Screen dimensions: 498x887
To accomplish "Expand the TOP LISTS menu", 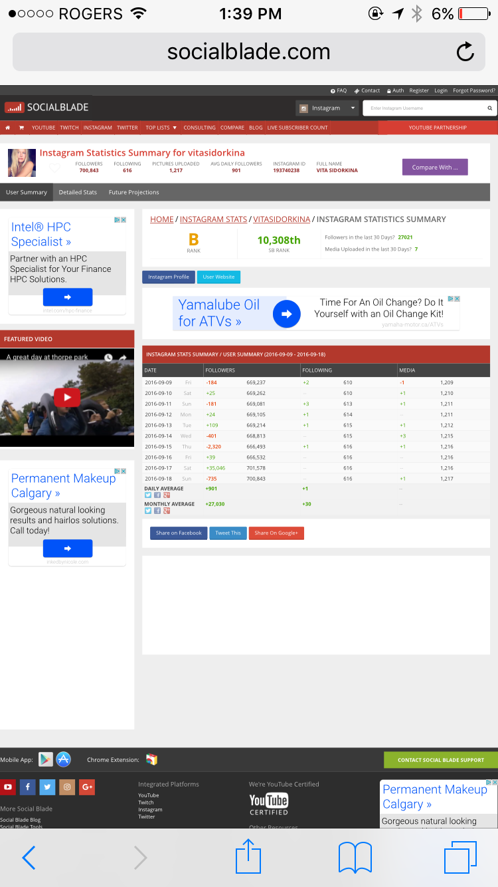I will [161, 128].
